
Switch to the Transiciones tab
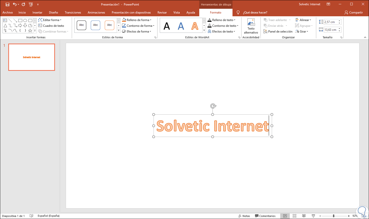pyautogui.click(x=73, y=13)
